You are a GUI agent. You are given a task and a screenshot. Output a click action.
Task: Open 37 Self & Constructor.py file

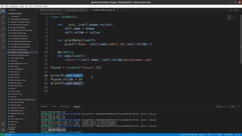click(x=19, y=25)
